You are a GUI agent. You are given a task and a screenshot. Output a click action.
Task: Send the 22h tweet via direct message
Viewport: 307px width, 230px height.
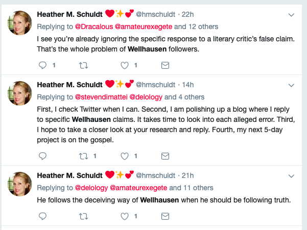tap(165, 65)
